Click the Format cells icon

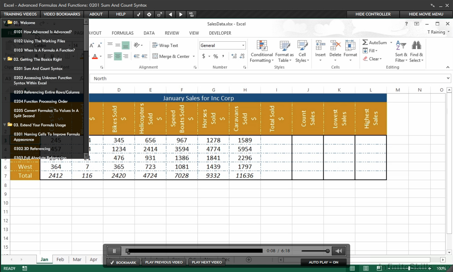(x=350, y=46)
